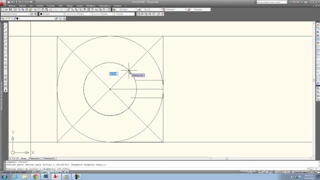The height and width of the screenshot is (180, 320).
Task: Open the text style Standard dropdown
Action: pyautogui.click(x=126, y=9)
